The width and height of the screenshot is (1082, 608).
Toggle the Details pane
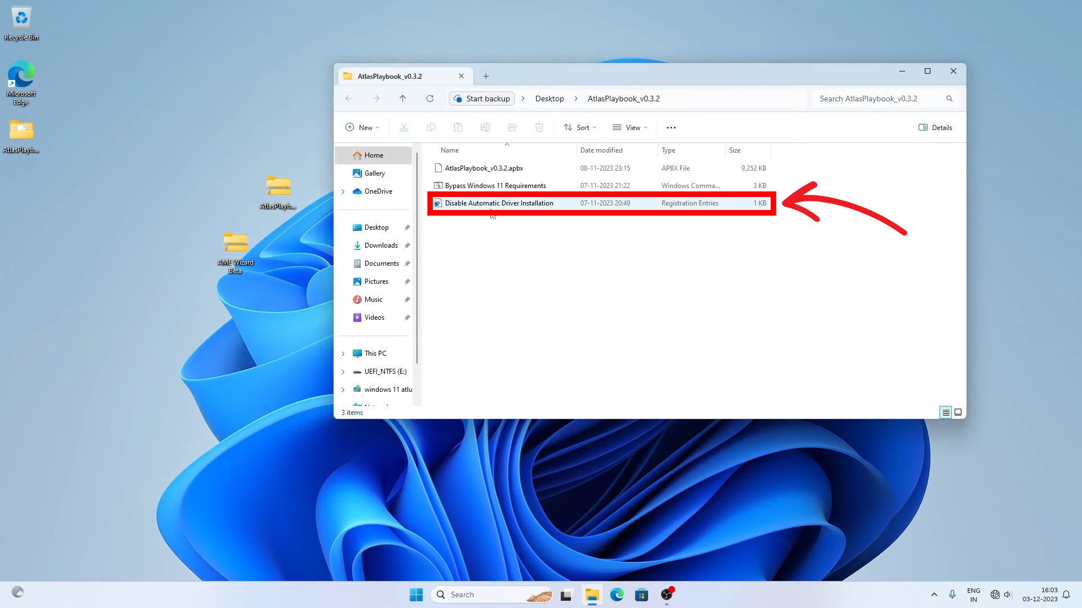pyautogui.click(x=935, y=128)
